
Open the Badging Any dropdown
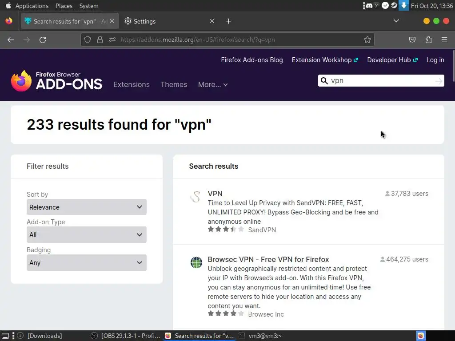coord(87,263)
